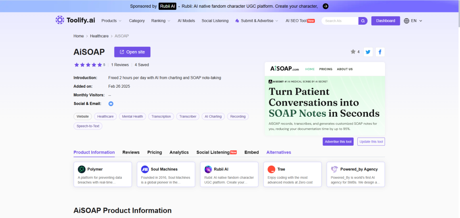Click the Trae logo icon
The height and width of the screenshot is (218, 460).
point(271,169)
